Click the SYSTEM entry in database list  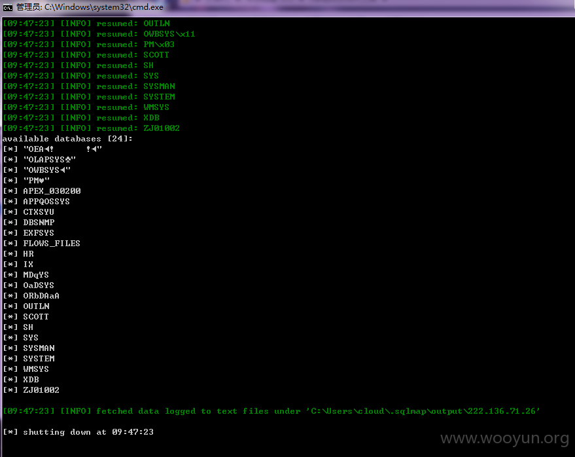(x=29, y=359)
